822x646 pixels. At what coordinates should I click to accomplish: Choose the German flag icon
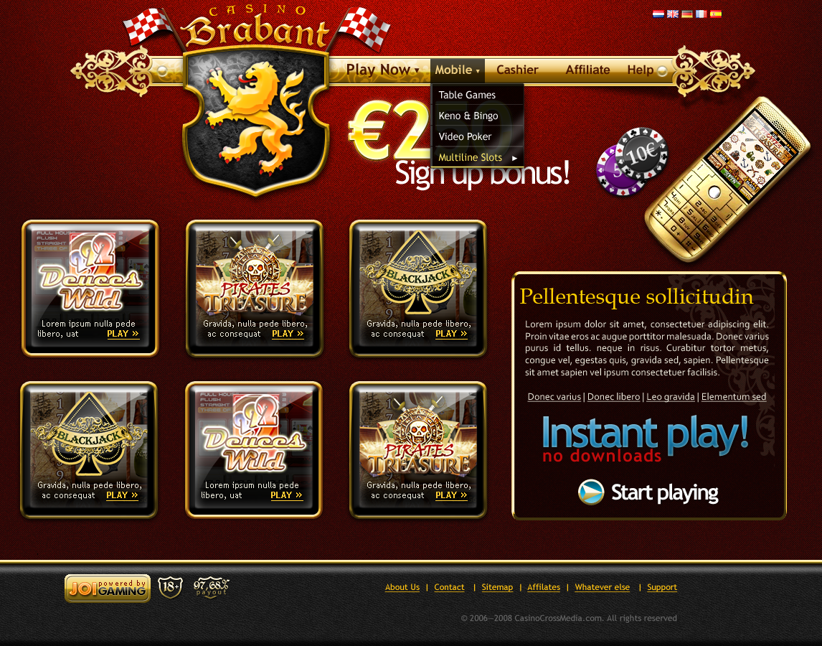[x=686, y=14]
